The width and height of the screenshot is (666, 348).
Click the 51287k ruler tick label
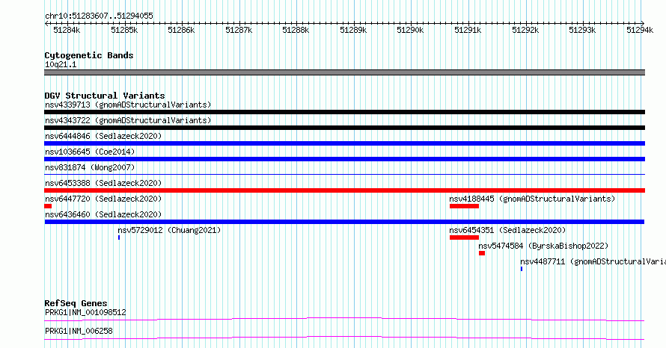(239, 30)
